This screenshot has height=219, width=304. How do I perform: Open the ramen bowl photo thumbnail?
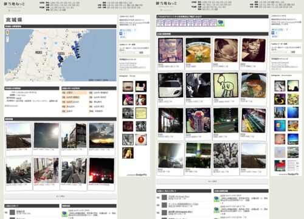(x=198, y=50)
